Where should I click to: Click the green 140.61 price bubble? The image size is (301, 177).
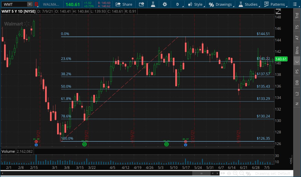point(281,59)
